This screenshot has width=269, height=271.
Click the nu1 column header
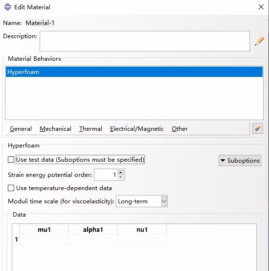[142, 229]
